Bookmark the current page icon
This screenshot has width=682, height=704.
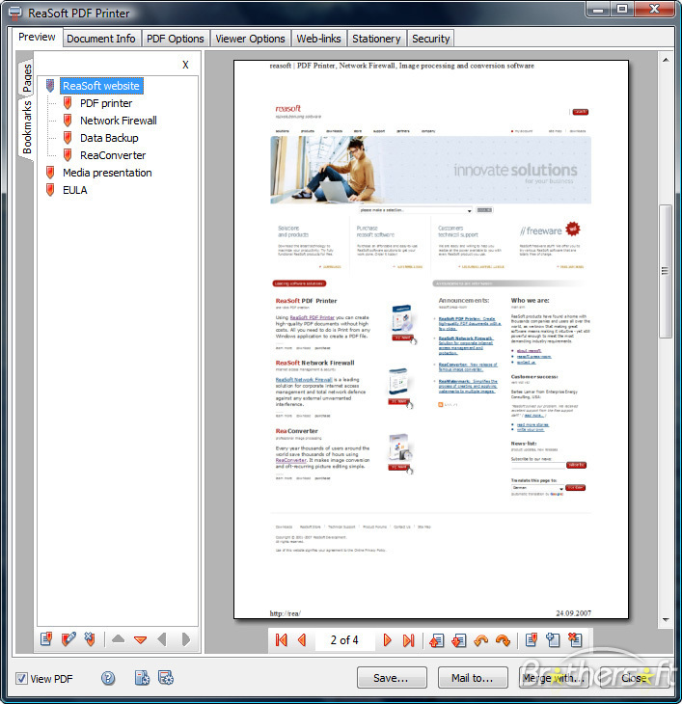(532, 639)
